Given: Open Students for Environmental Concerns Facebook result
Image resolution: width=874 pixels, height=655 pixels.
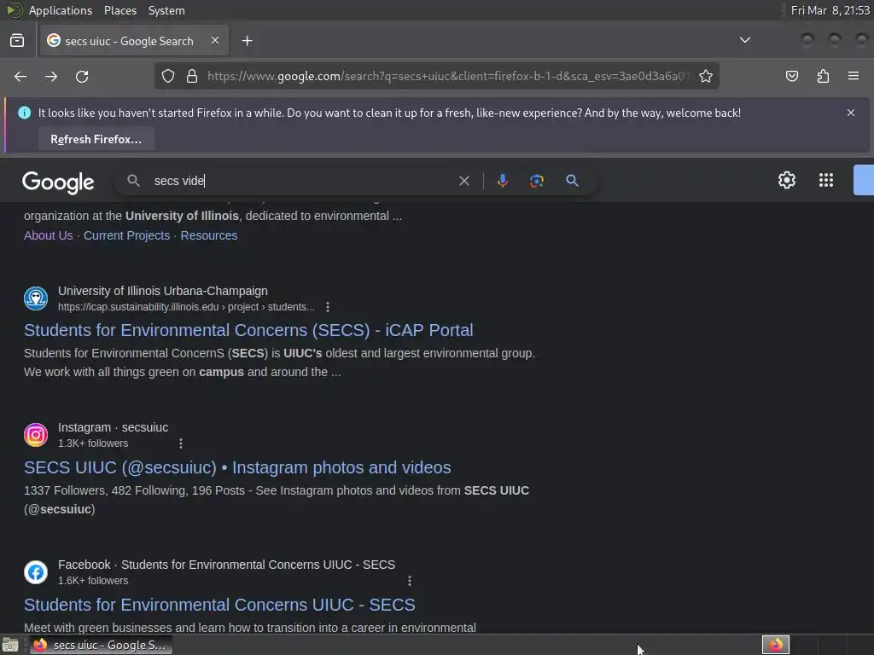Looking at the screenshot, I should pyautogui.click(x=219, y=605).
